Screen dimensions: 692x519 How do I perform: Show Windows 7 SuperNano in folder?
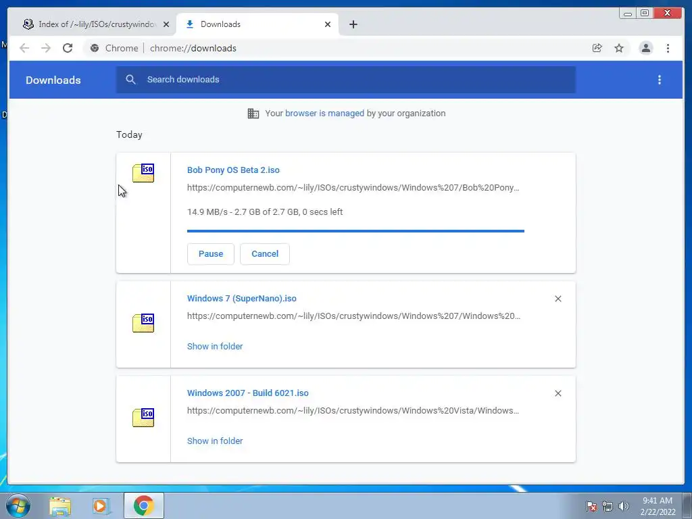pyautogui.click(x=215, y=347)
